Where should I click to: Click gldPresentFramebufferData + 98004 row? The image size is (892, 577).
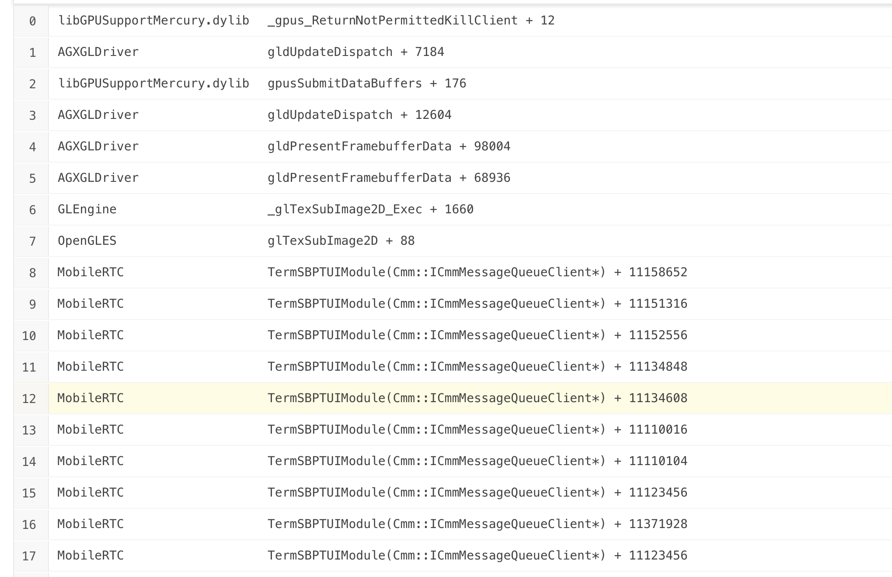pos(388,146)
